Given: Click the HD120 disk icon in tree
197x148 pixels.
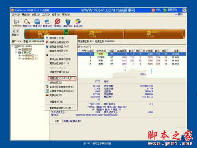Looking at the screenshot, I should click(16, 46).
